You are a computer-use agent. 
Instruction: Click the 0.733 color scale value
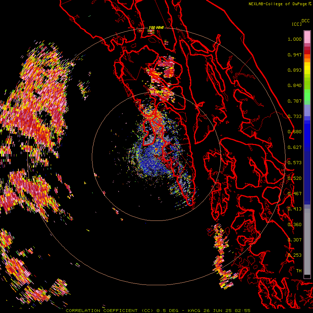295,117
